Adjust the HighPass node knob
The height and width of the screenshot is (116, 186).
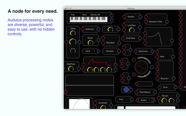click(x=71, y=69)
